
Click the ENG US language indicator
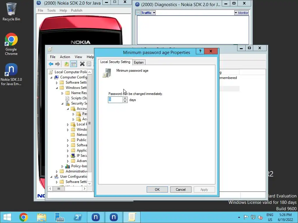tap(270, 217)
